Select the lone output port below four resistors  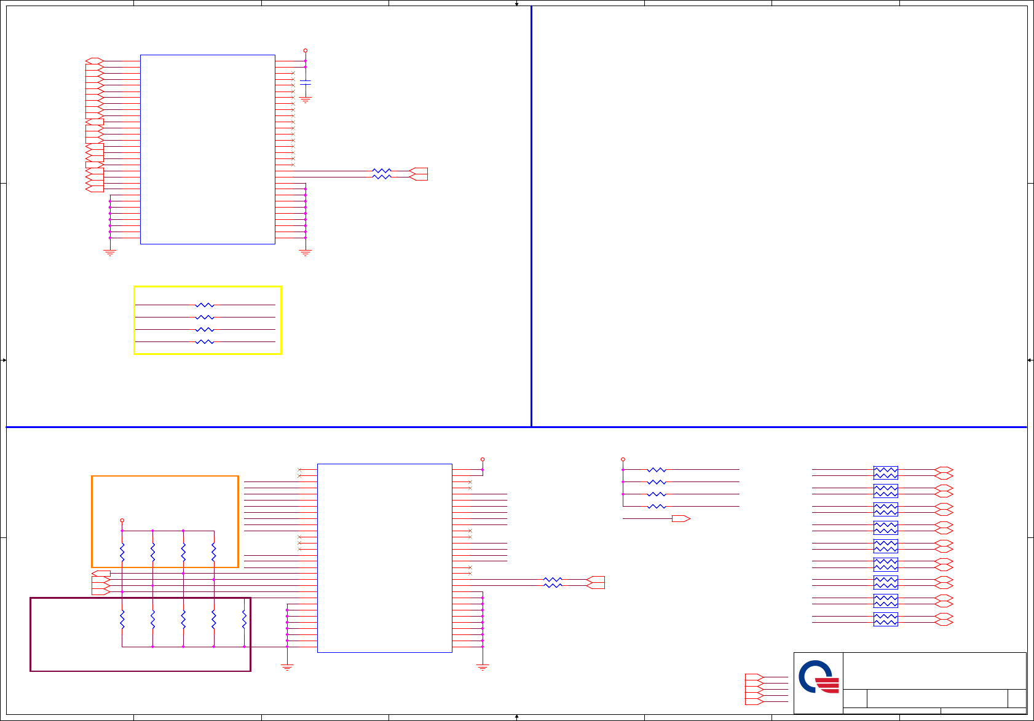click(681, 518)
